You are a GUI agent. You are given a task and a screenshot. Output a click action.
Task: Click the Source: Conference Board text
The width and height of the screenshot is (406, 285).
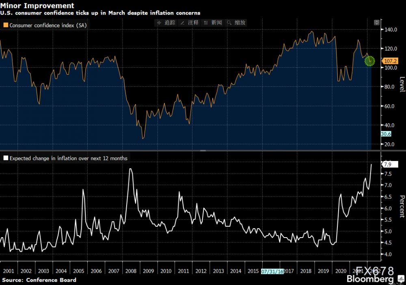(39, 280)
